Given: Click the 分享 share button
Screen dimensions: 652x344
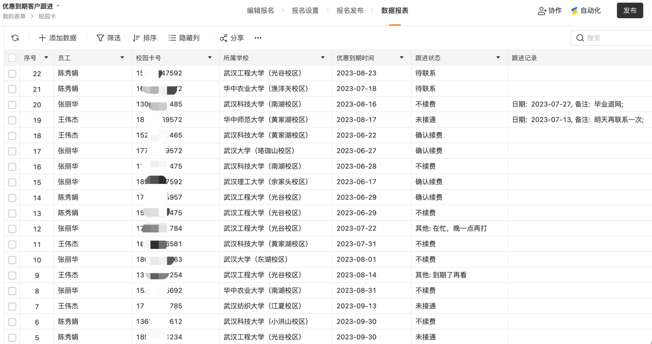Looking at the screenshot, I should [232, 38].
